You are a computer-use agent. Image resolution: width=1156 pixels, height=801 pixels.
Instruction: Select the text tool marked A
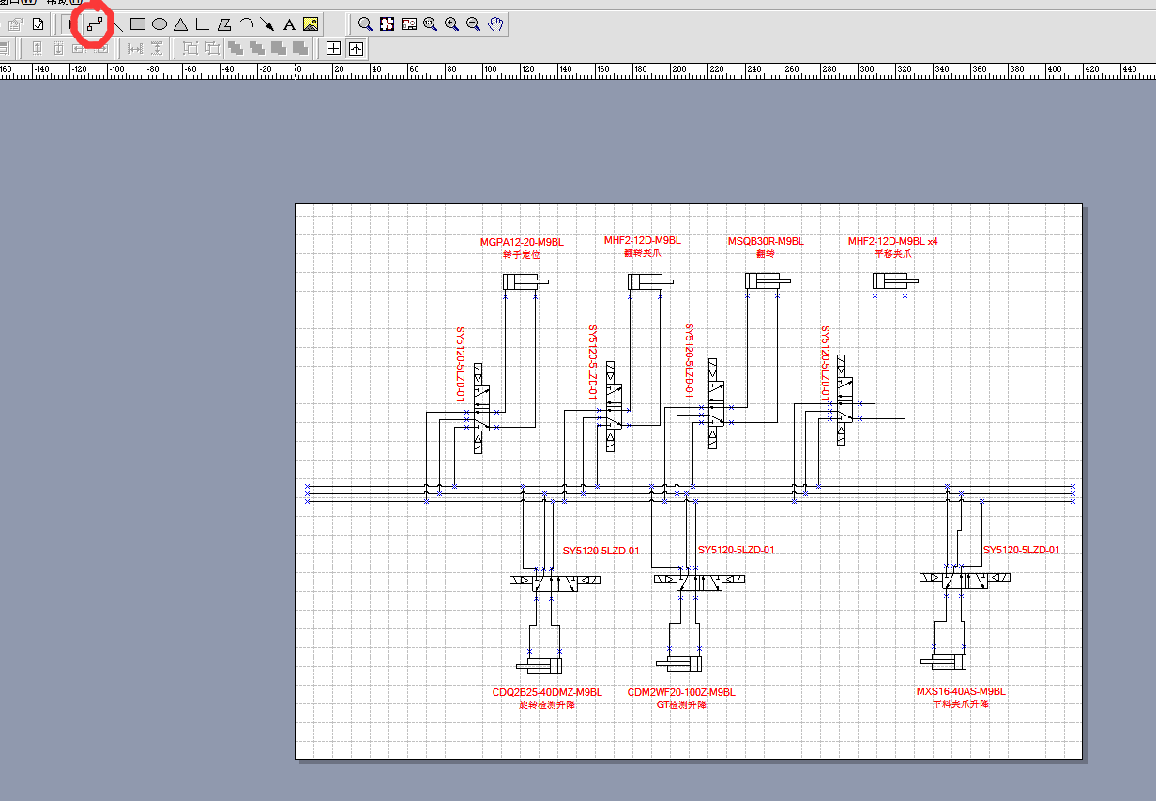pos(289,24)
